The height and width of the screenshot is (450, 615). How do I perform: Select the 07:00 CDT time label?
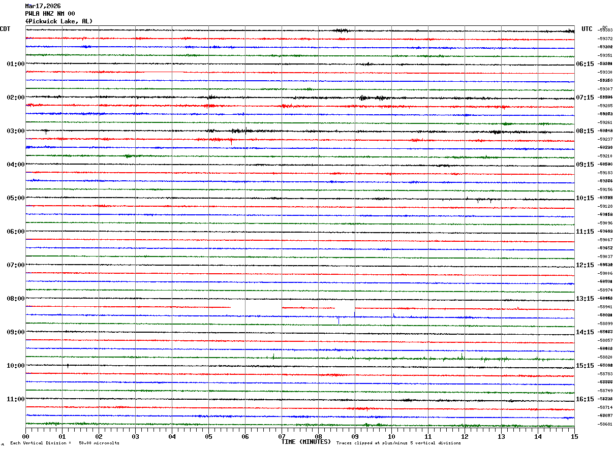coord(16,265)
